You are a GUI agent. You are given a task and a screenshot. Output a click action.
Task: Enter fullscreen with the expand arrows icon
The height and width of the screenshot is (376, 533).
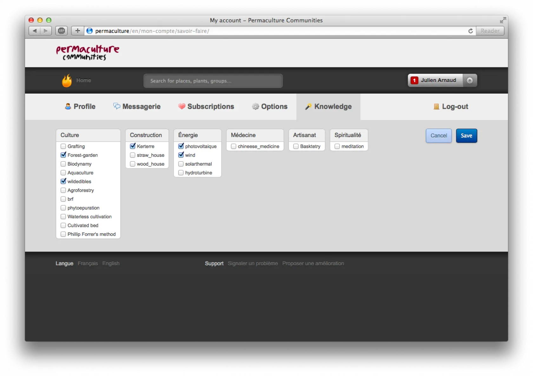(x=503, y=20)
